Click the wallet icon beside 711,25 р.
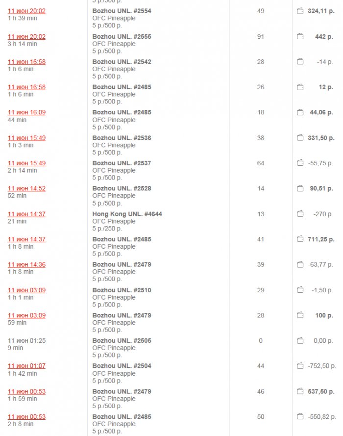 [x=300, y=239]
